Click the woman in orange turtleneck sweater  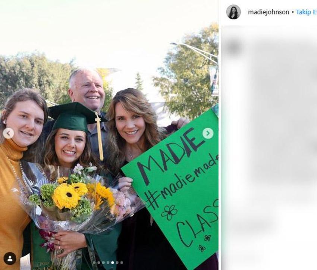click(17, 174)
